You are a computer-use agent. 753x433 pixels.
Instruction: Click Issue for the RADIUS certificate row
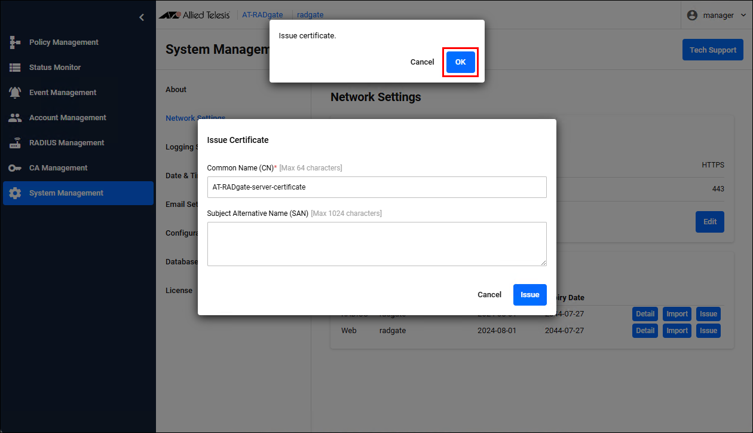click(709, 314)
